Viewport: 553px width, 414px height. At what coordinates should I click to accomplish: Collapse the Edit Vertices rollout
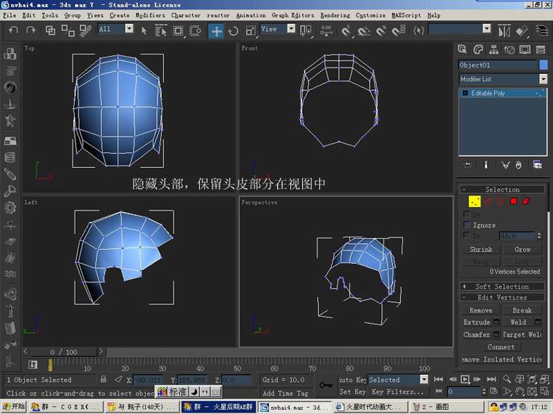coord(502,298)
